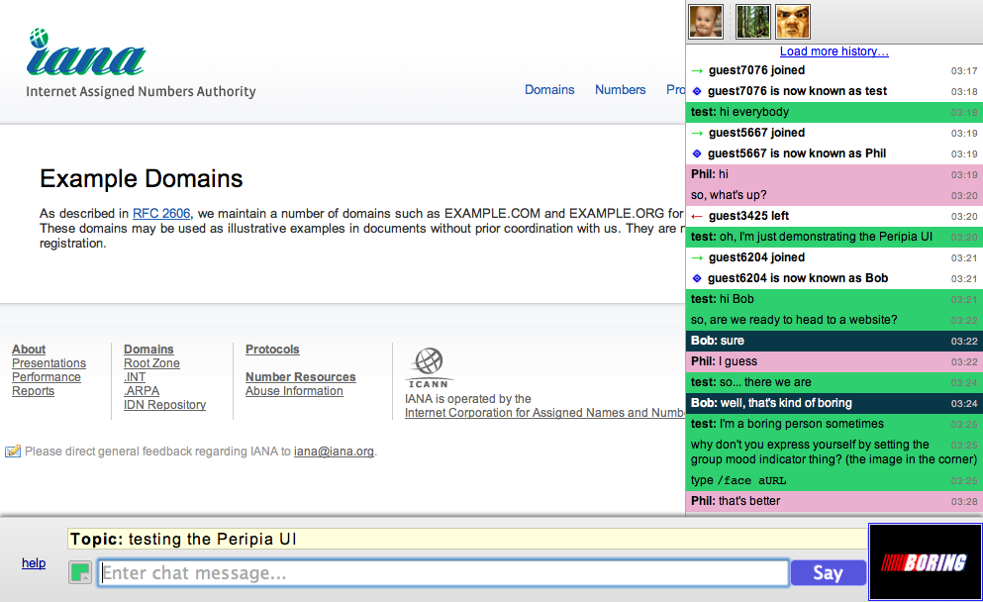The image size is (983, 602).
Task: Focus the Enter chat message field
Action: (x=442, y=573)
